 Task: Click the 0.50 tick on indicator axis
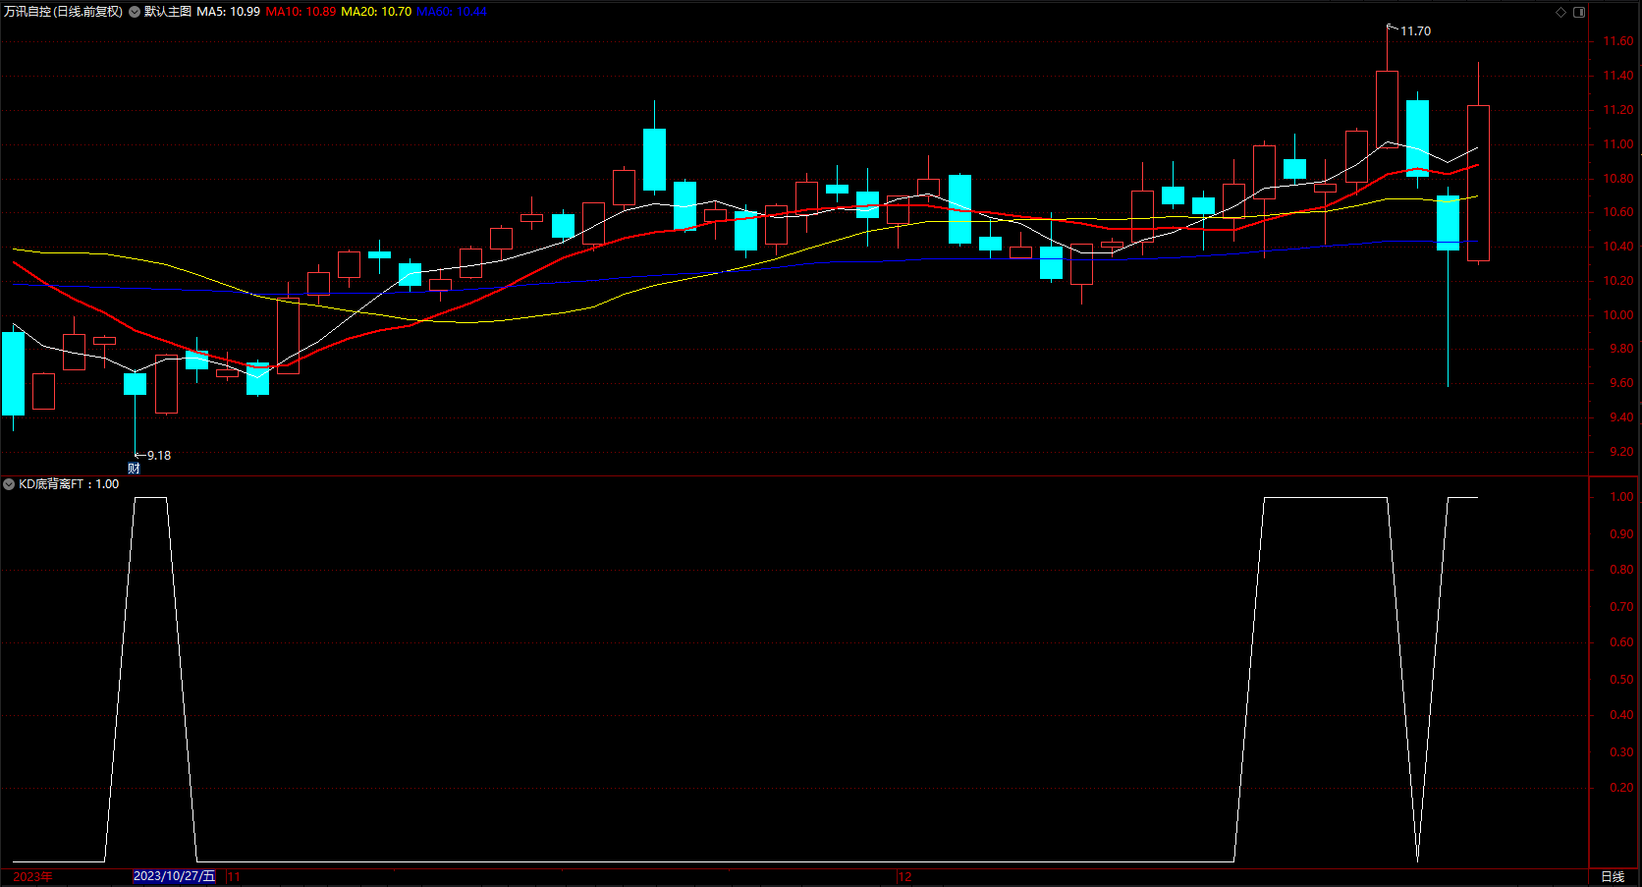pos(1621,680)
